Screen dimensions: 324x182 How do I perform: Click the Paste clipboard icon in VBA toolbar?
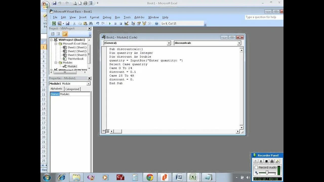click(85, 24)
